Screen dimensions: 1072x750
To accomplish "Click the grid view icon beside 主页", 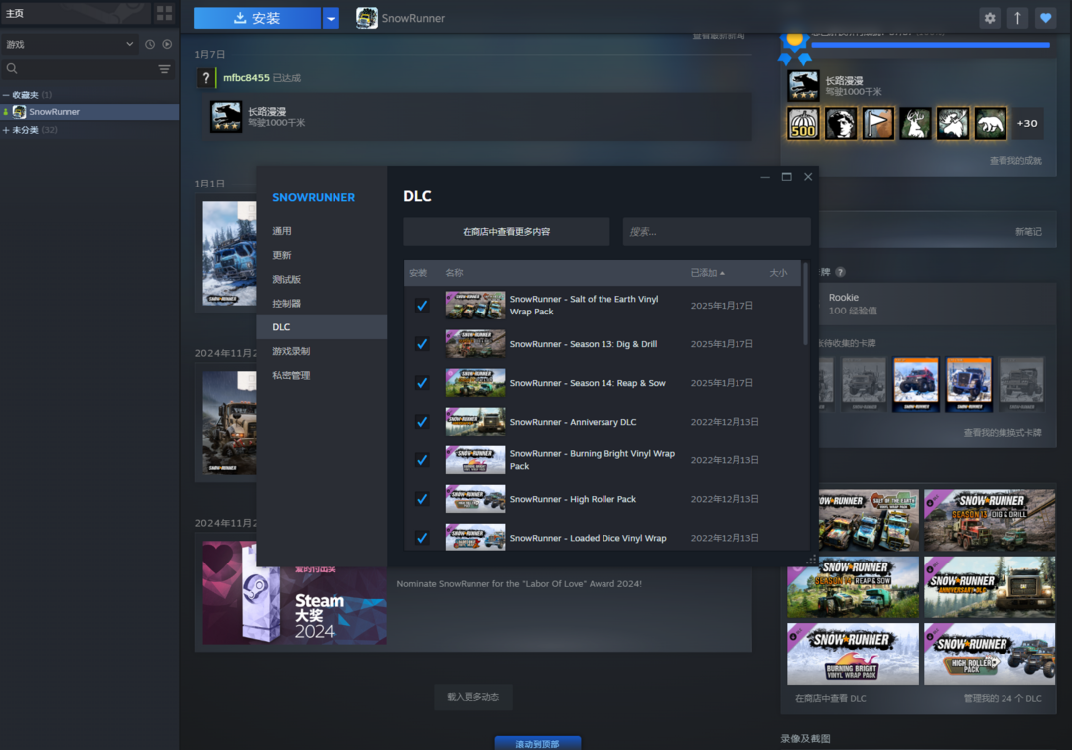I will pyautogui.click(x=165, y=13).
